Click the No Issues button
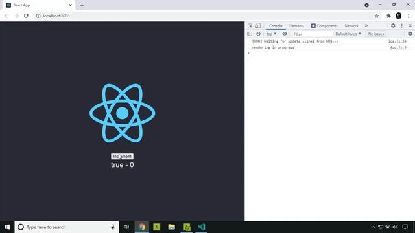This screenshot has height=233, width=415. click(x=376, y=34)
